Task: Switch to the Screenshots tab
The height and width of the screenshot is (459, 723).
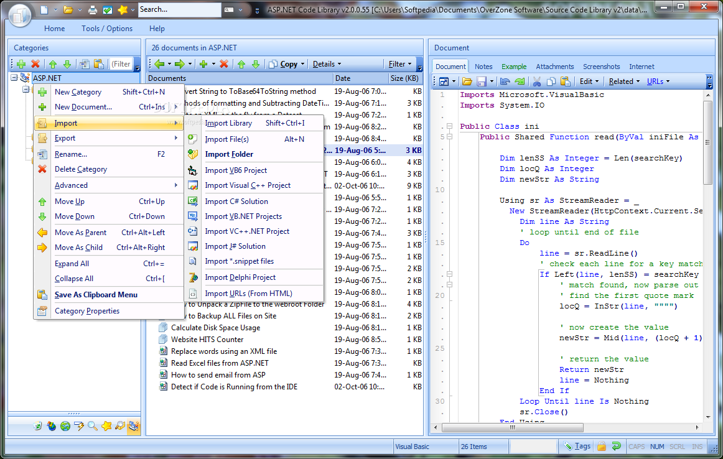Action: (601, 67)
